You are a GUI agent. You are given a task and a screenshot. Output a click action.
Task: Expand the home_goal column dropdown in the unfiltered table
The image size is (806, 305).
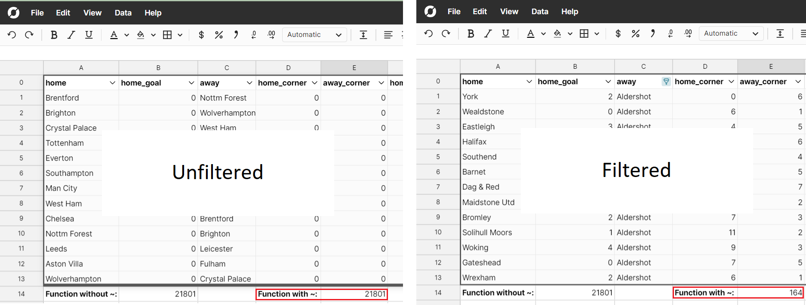tap(191, 83)
